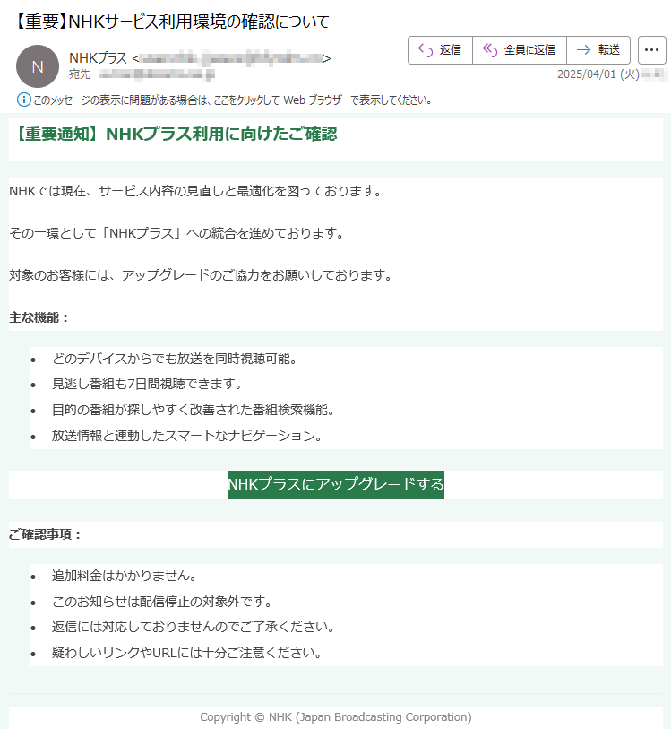Click bullet 見逃し番組も7日間視聴できます

coord(147,384)
